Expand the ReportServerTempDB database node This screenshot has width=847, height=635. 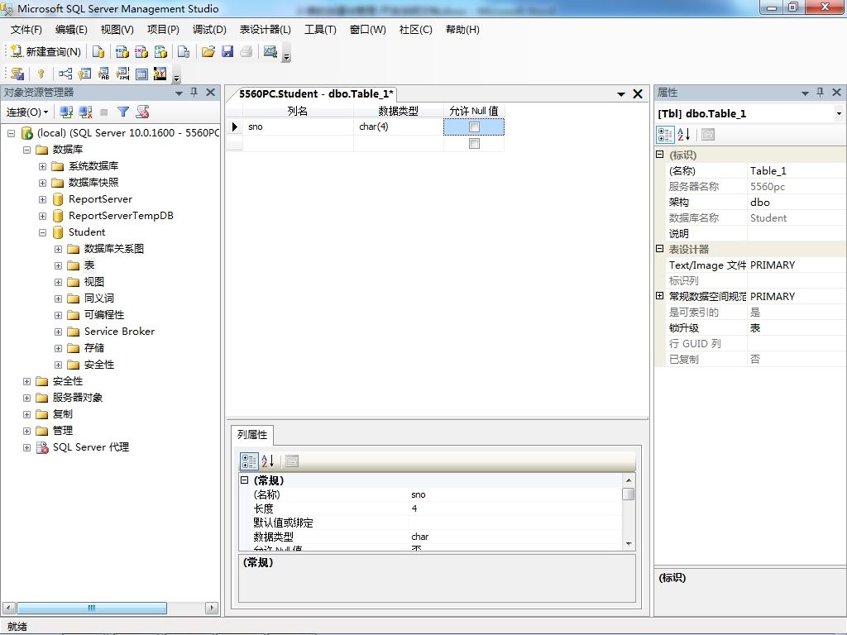point(42,216)
